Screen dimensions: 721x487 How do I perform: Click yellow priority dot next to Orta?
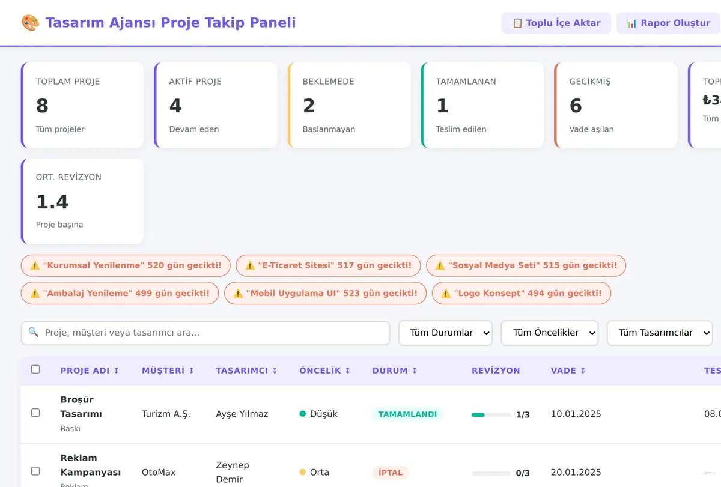[303, 472]
